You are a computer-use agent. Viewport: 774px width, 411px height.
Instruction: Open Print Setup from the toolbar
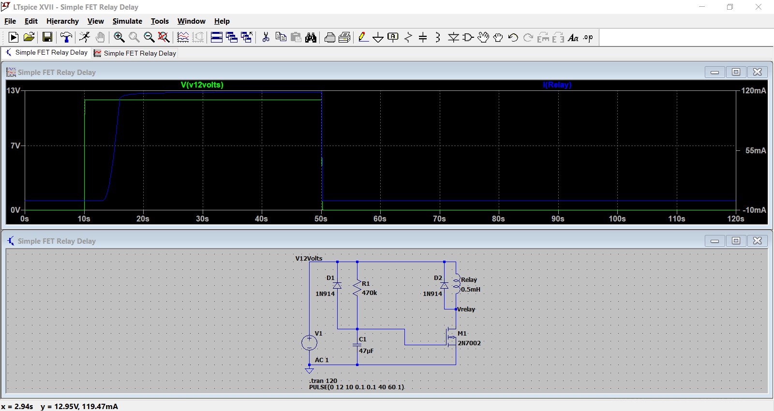tap(344, 37)
